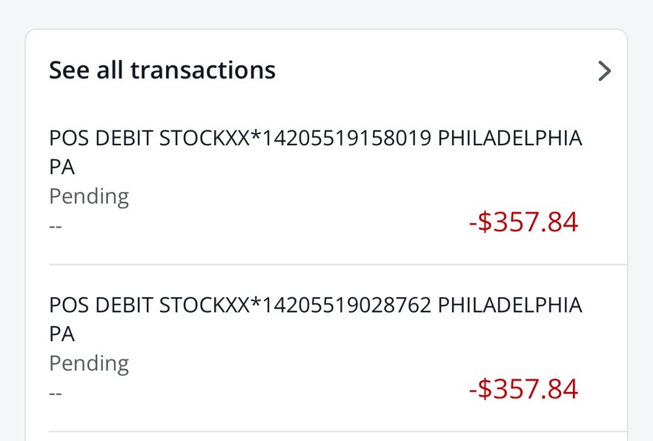The height and width of the screenshot is (441, 653).
Task: Click the PA state line of second transaction
Action: pyautogui.click(x=62, y=334)
